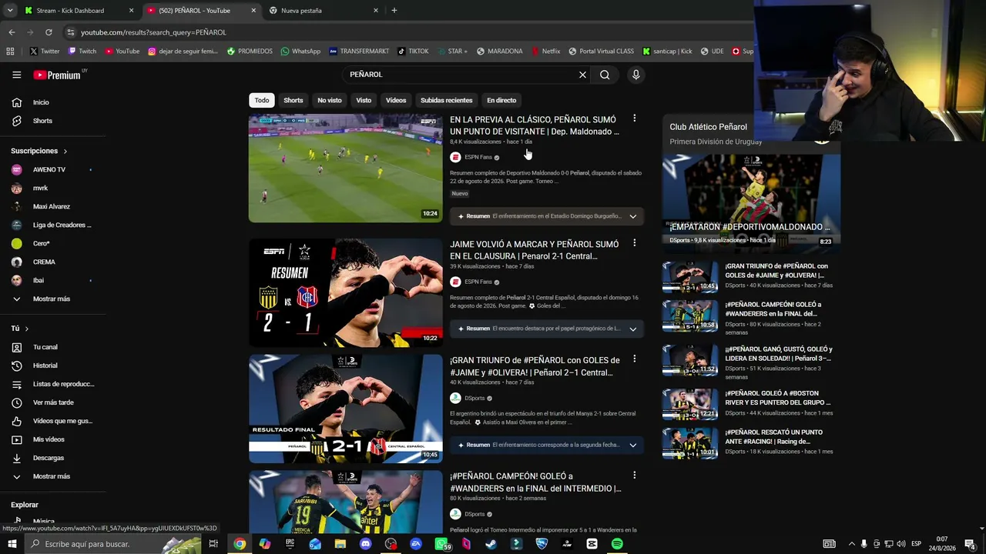Viewport: 986px width, 554px height.
Task: Select the En directo filter chip
Action: click(x=501, y=100)
